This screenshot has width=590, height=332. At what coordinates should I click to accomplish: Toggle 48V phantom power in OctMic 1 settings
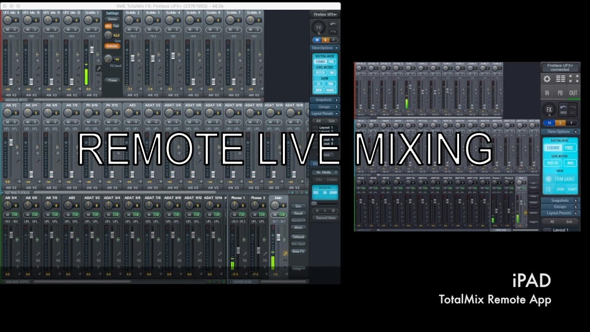click(x=108, y=26)
